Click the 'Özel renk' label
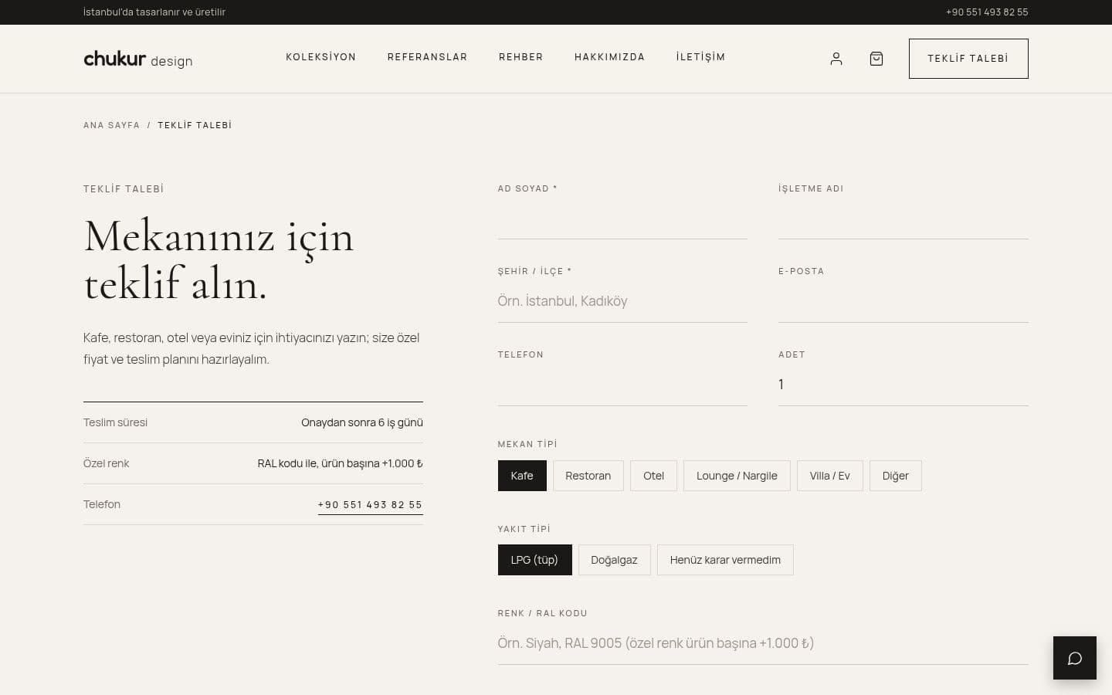1112x695 pixels. click(107, 463)
